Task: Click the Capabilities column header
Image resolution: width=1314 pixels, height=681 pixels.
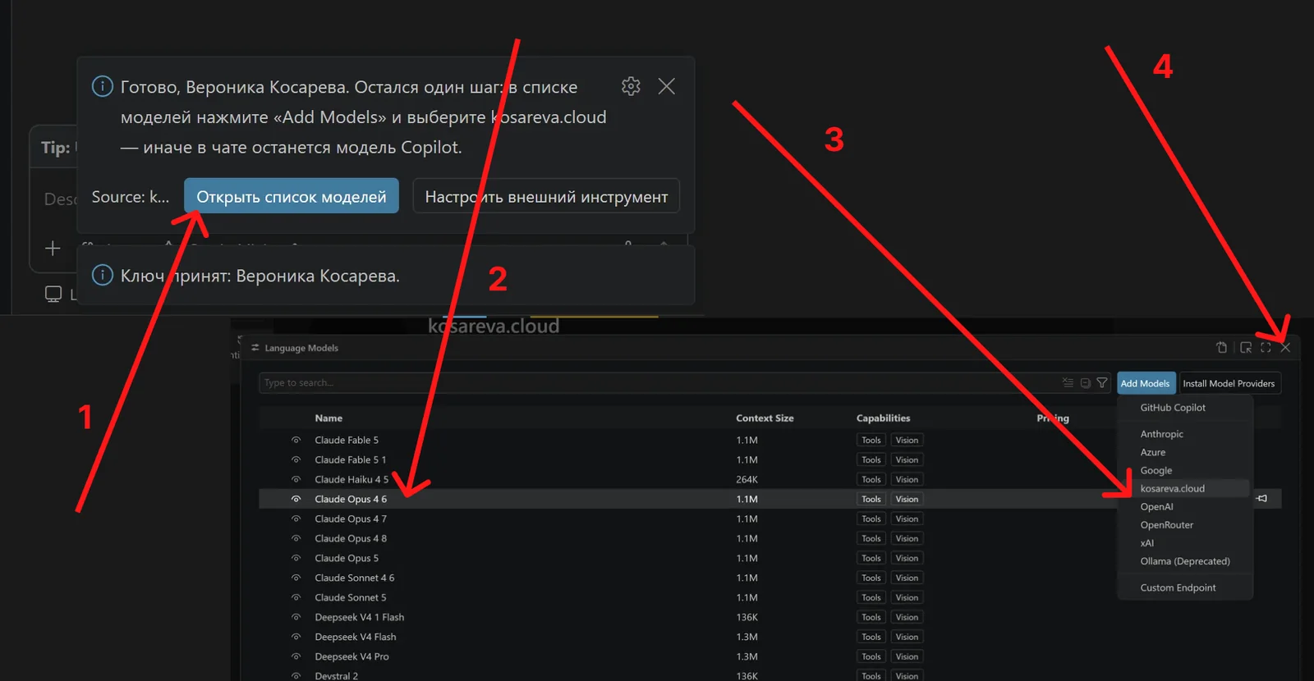Action: pyautogui.click(x=884, y=418)
